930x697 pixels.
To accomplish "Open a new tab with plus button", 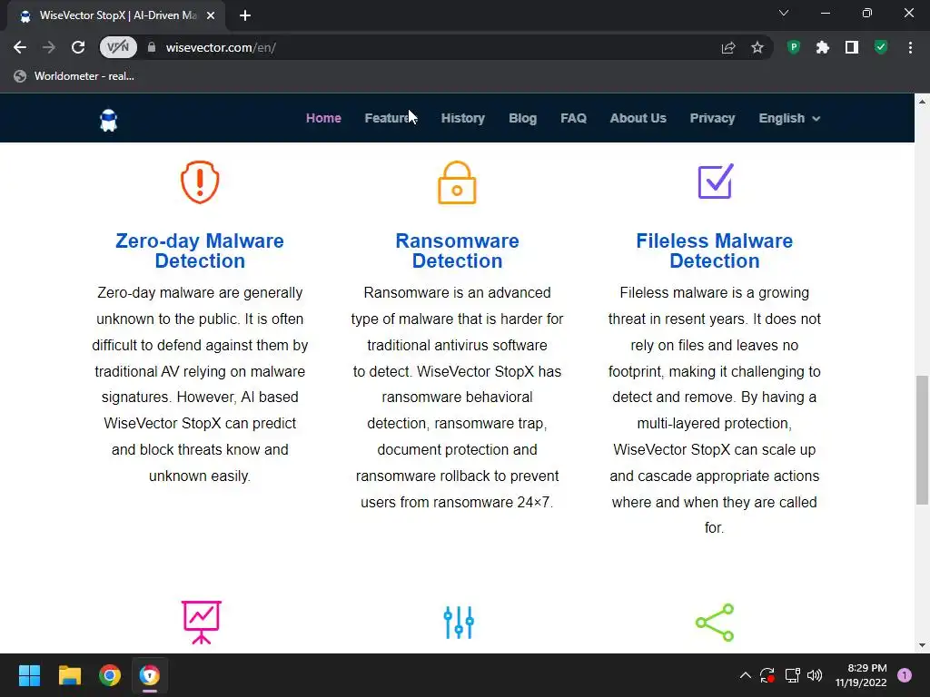I will [x=245, y=15].
